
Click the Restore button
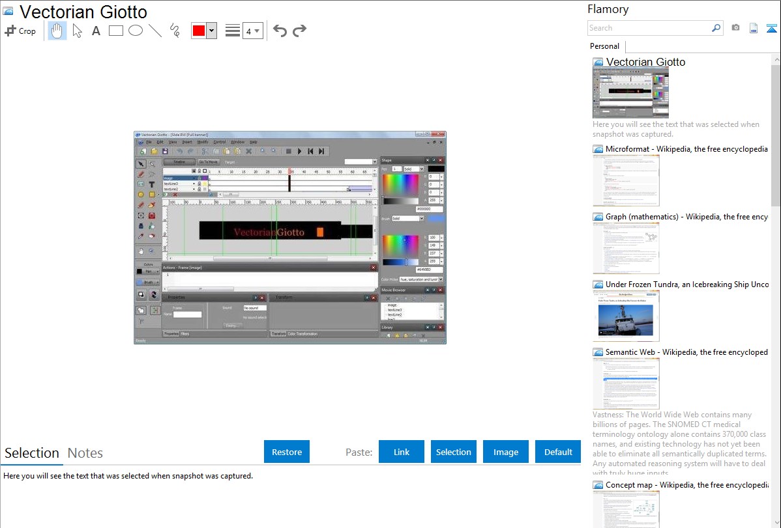(x=287, y=452)
